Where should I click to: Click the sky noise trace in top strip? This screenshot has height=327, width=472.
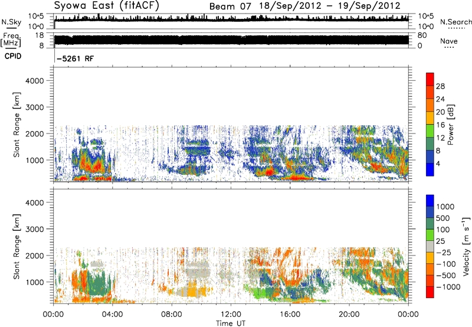coord(231,19)
